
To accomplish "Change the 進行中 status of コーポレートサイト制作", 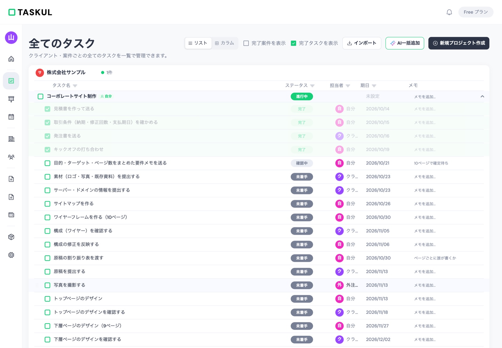I will pyautogui.click(x=302, y=96).
